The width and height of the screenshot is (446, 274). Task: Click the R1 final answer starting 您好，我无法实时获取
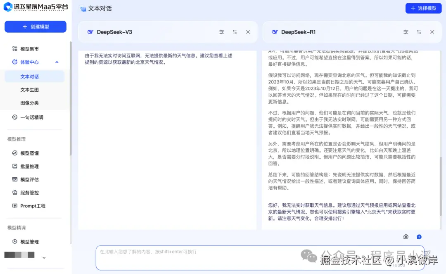point(342,212)
